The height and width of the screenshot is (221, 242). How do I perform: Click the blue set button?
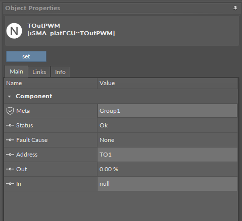coord(26,56)
